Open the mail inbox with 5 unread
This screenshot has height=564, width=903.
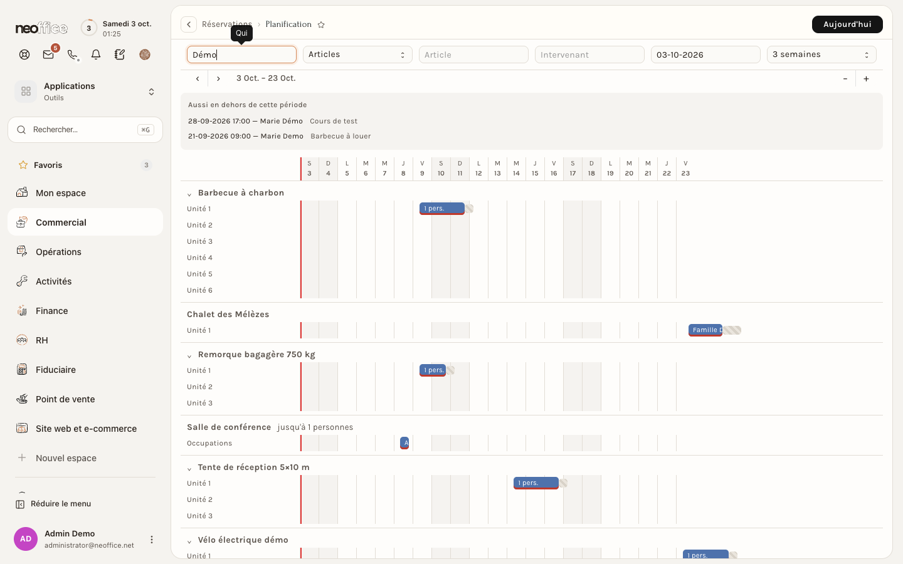pyautogui.click(x=48, y=55)
